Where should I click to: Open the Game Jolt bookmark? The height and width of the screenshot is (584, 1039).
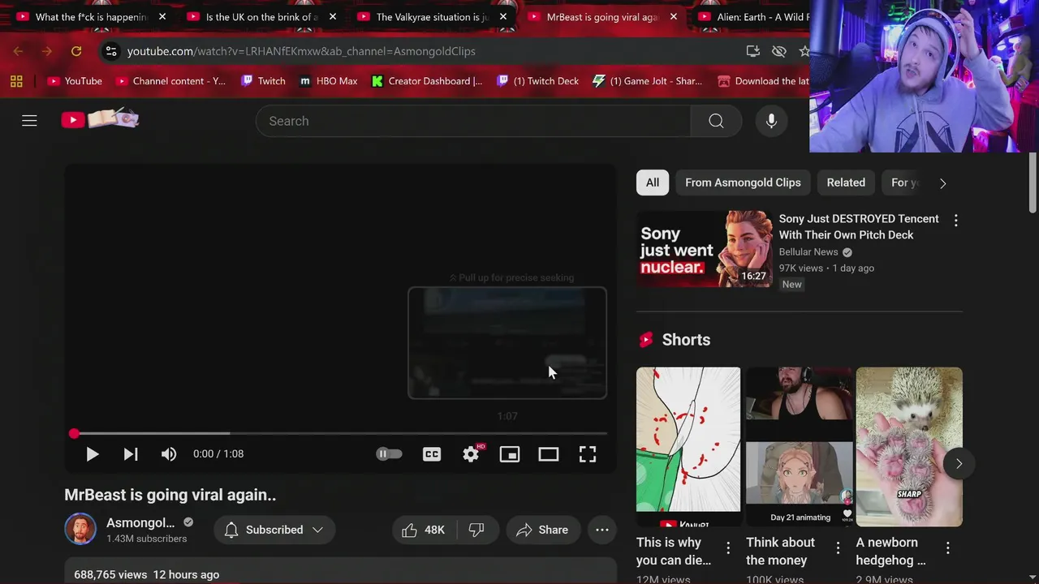click(x=648, y=81)
